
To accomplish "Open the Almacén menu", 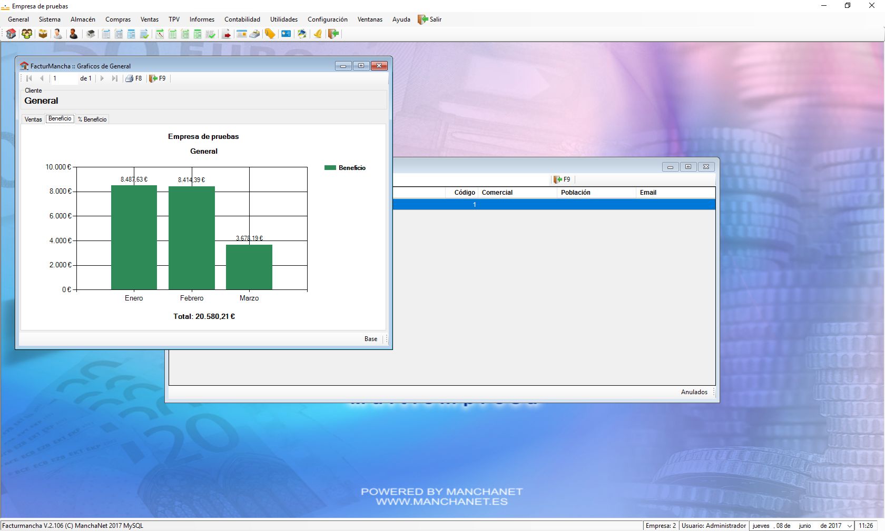I will [83, 19].
